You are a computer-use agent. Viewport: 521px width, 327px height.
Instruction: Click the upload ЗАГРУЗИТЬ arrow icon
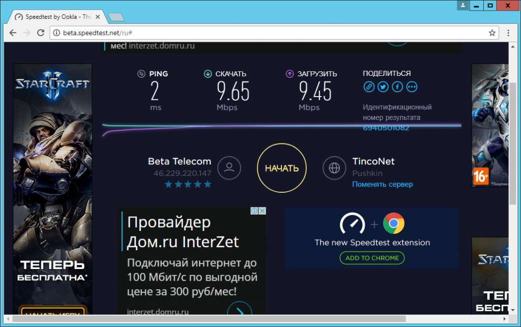coord(290,74)
